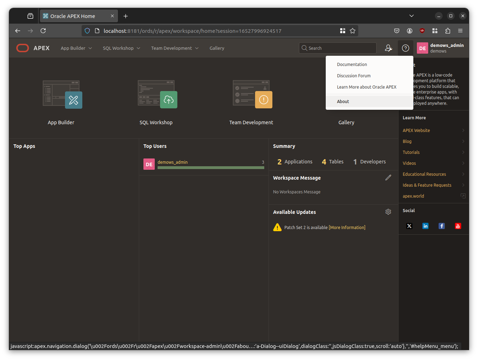Click the demows_admin activity bar
Screen dimensions: 478x360
pyautogui.click(x=211, y=168)
